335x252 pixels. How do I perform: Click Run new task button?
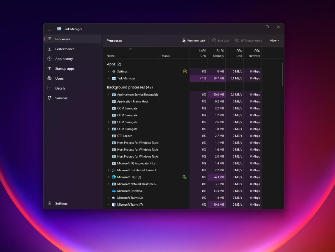coord(193,40)
